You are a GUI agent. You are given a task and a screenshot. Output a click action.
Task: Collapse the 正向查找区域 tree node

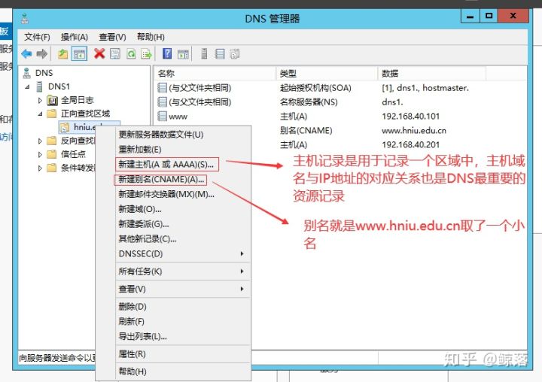click(40, 114)
